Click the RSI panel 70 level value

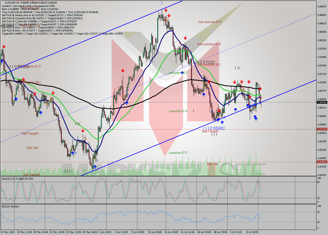(319, 212)
